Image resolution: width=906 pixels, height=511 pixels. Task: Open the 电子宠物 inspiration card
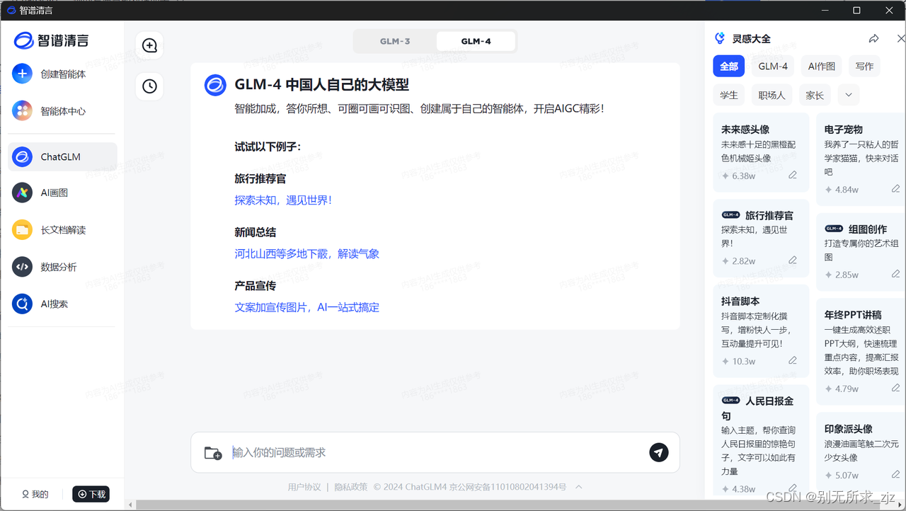[x=861, y=159]
